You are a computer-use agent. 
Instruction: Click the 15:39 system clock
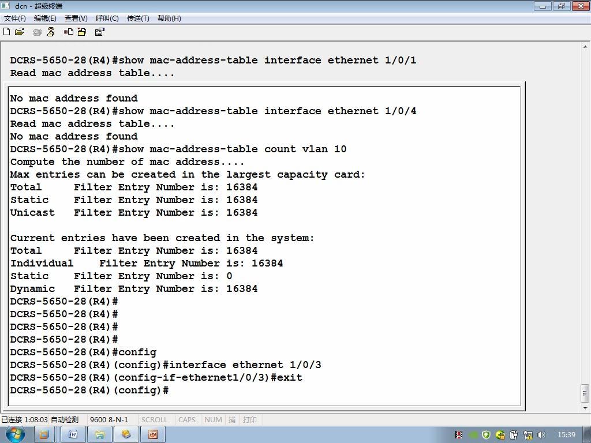(x=566, y=435)
